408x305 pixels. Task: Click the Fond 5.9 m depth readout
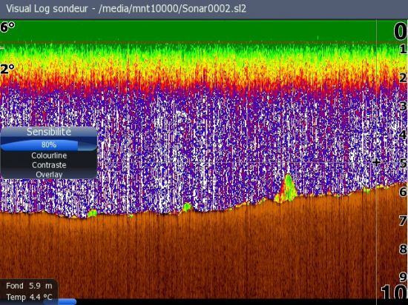(29, 286)
